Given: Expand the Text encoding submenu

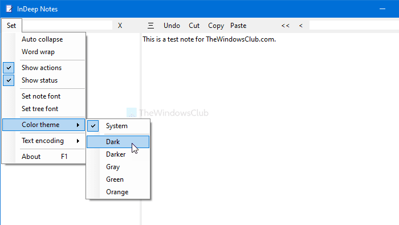Looking at the screenshot, I should (44, 141).
